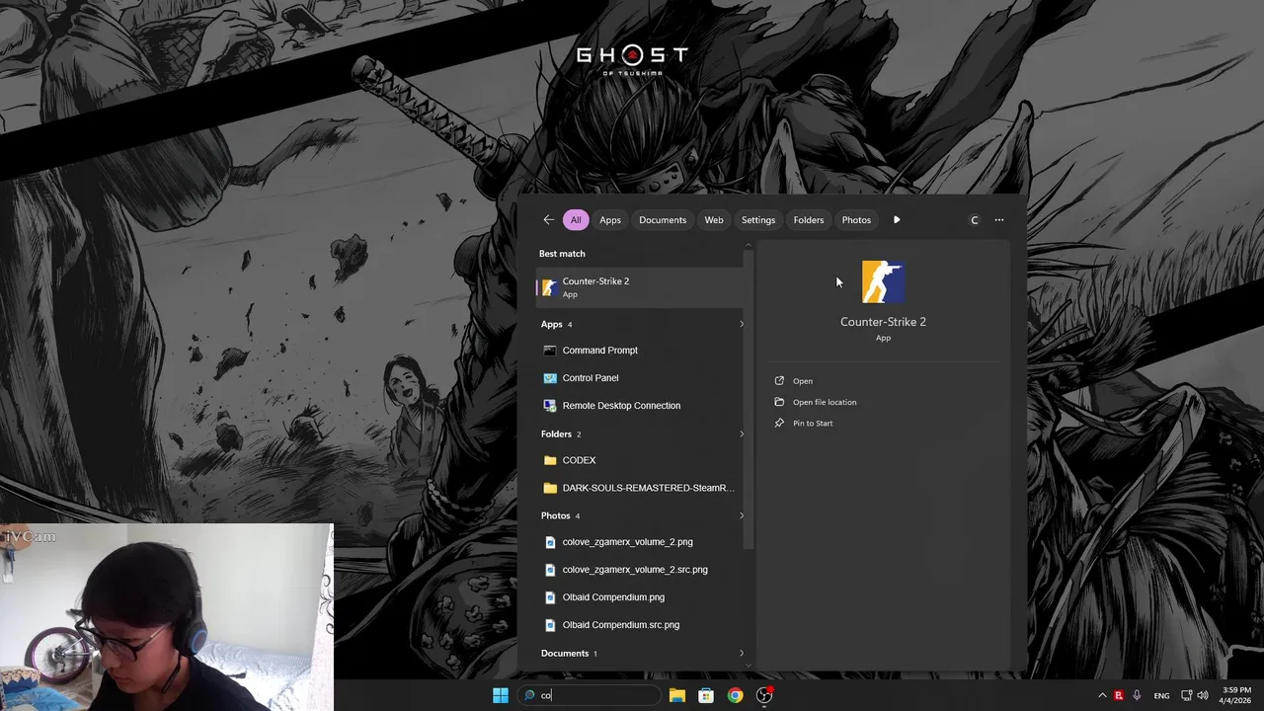Viewport: 1264px width, 711px height.
Task: Open Google Chrome from taskbar
Action: pyautogui.click(x=735, y=695)
